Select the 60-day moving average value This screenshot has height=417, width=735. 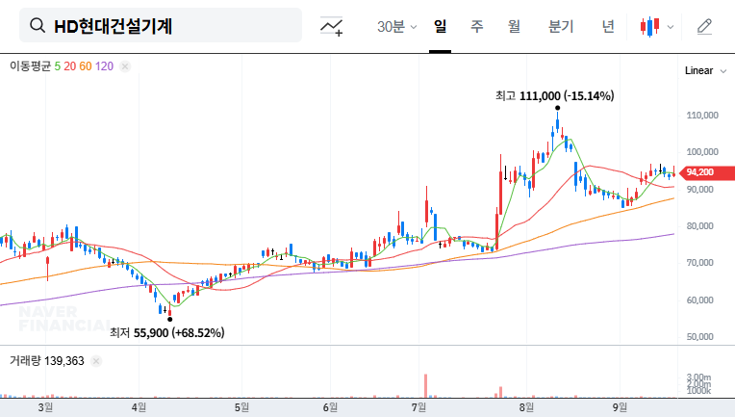pos(86,66)
